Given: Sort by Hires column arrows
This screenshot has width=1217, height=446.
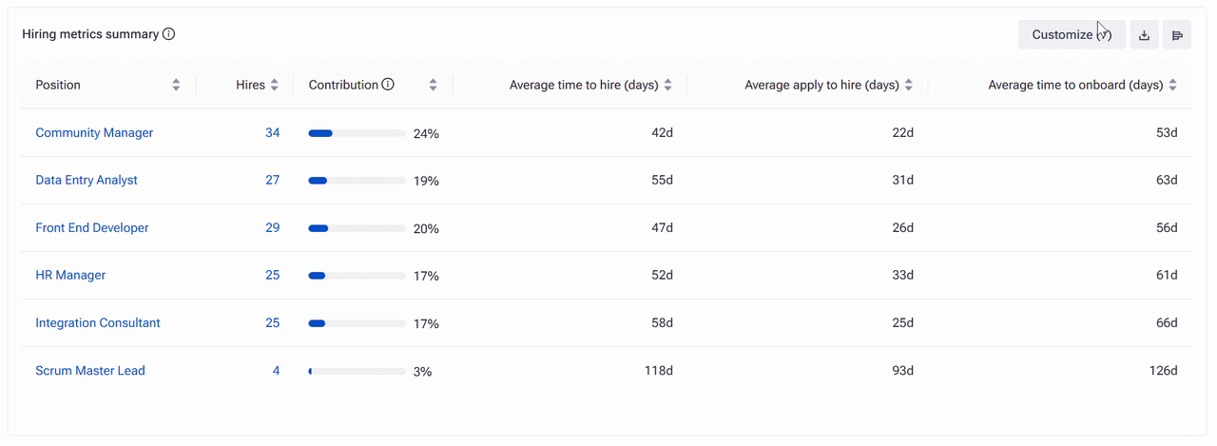Looking at the screenshot, I should [274, 85].
